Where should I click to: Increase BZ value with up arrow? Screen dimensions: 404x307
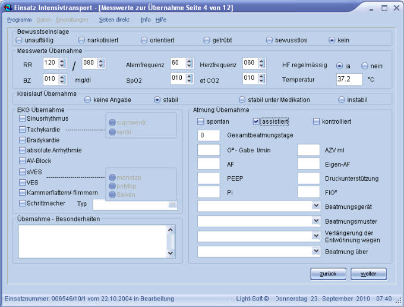(62, 77)
